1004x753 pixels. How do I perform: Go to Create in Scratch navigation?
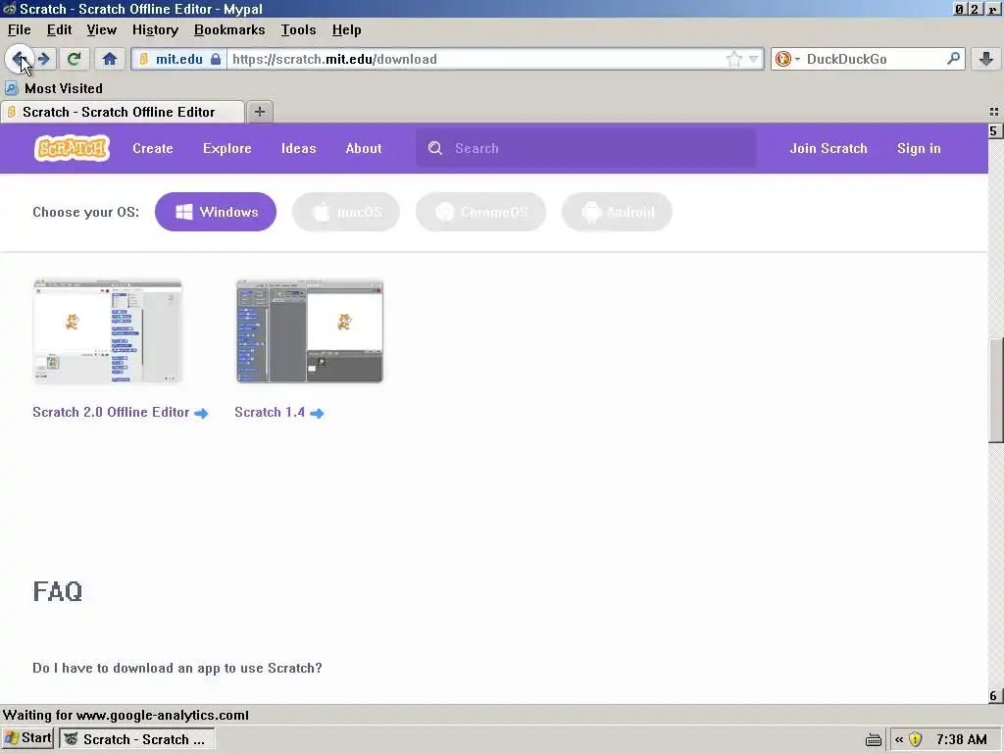point(152,148)
